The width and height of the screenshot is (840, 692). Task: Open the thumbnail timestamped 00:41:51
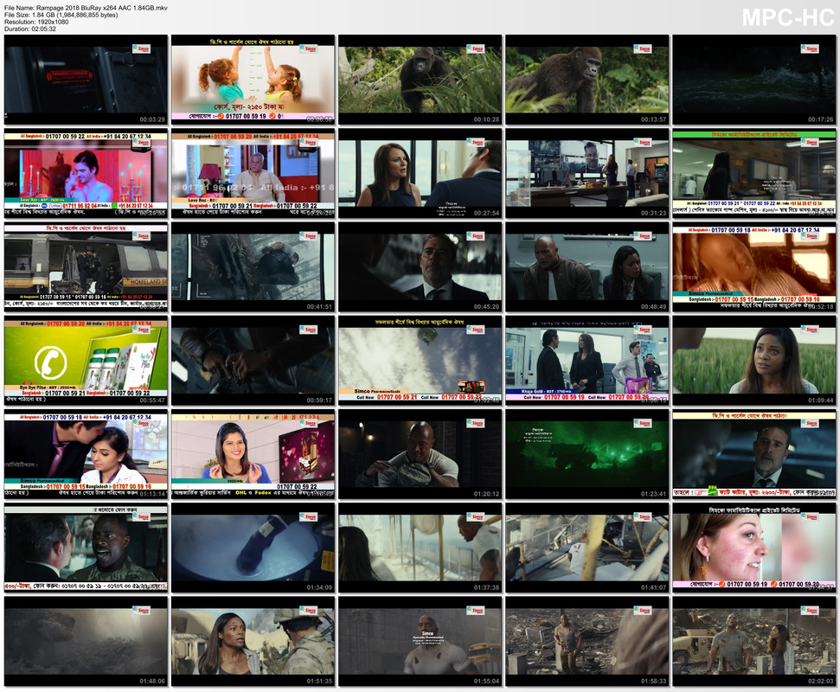click(x=253, y=267)
